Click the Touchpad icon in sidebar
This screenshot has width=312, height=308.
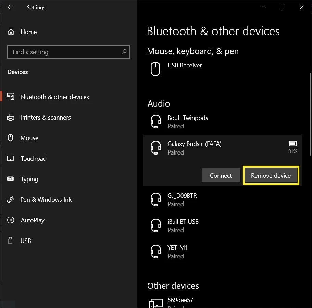pos(11,159)
